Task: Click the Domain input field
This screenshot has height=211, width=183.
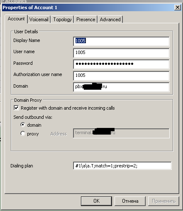Action: (121, 87)
